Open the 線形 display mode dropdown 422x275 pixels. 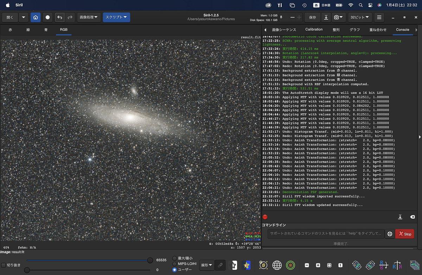pyautogui.click(x=207, y=265)
